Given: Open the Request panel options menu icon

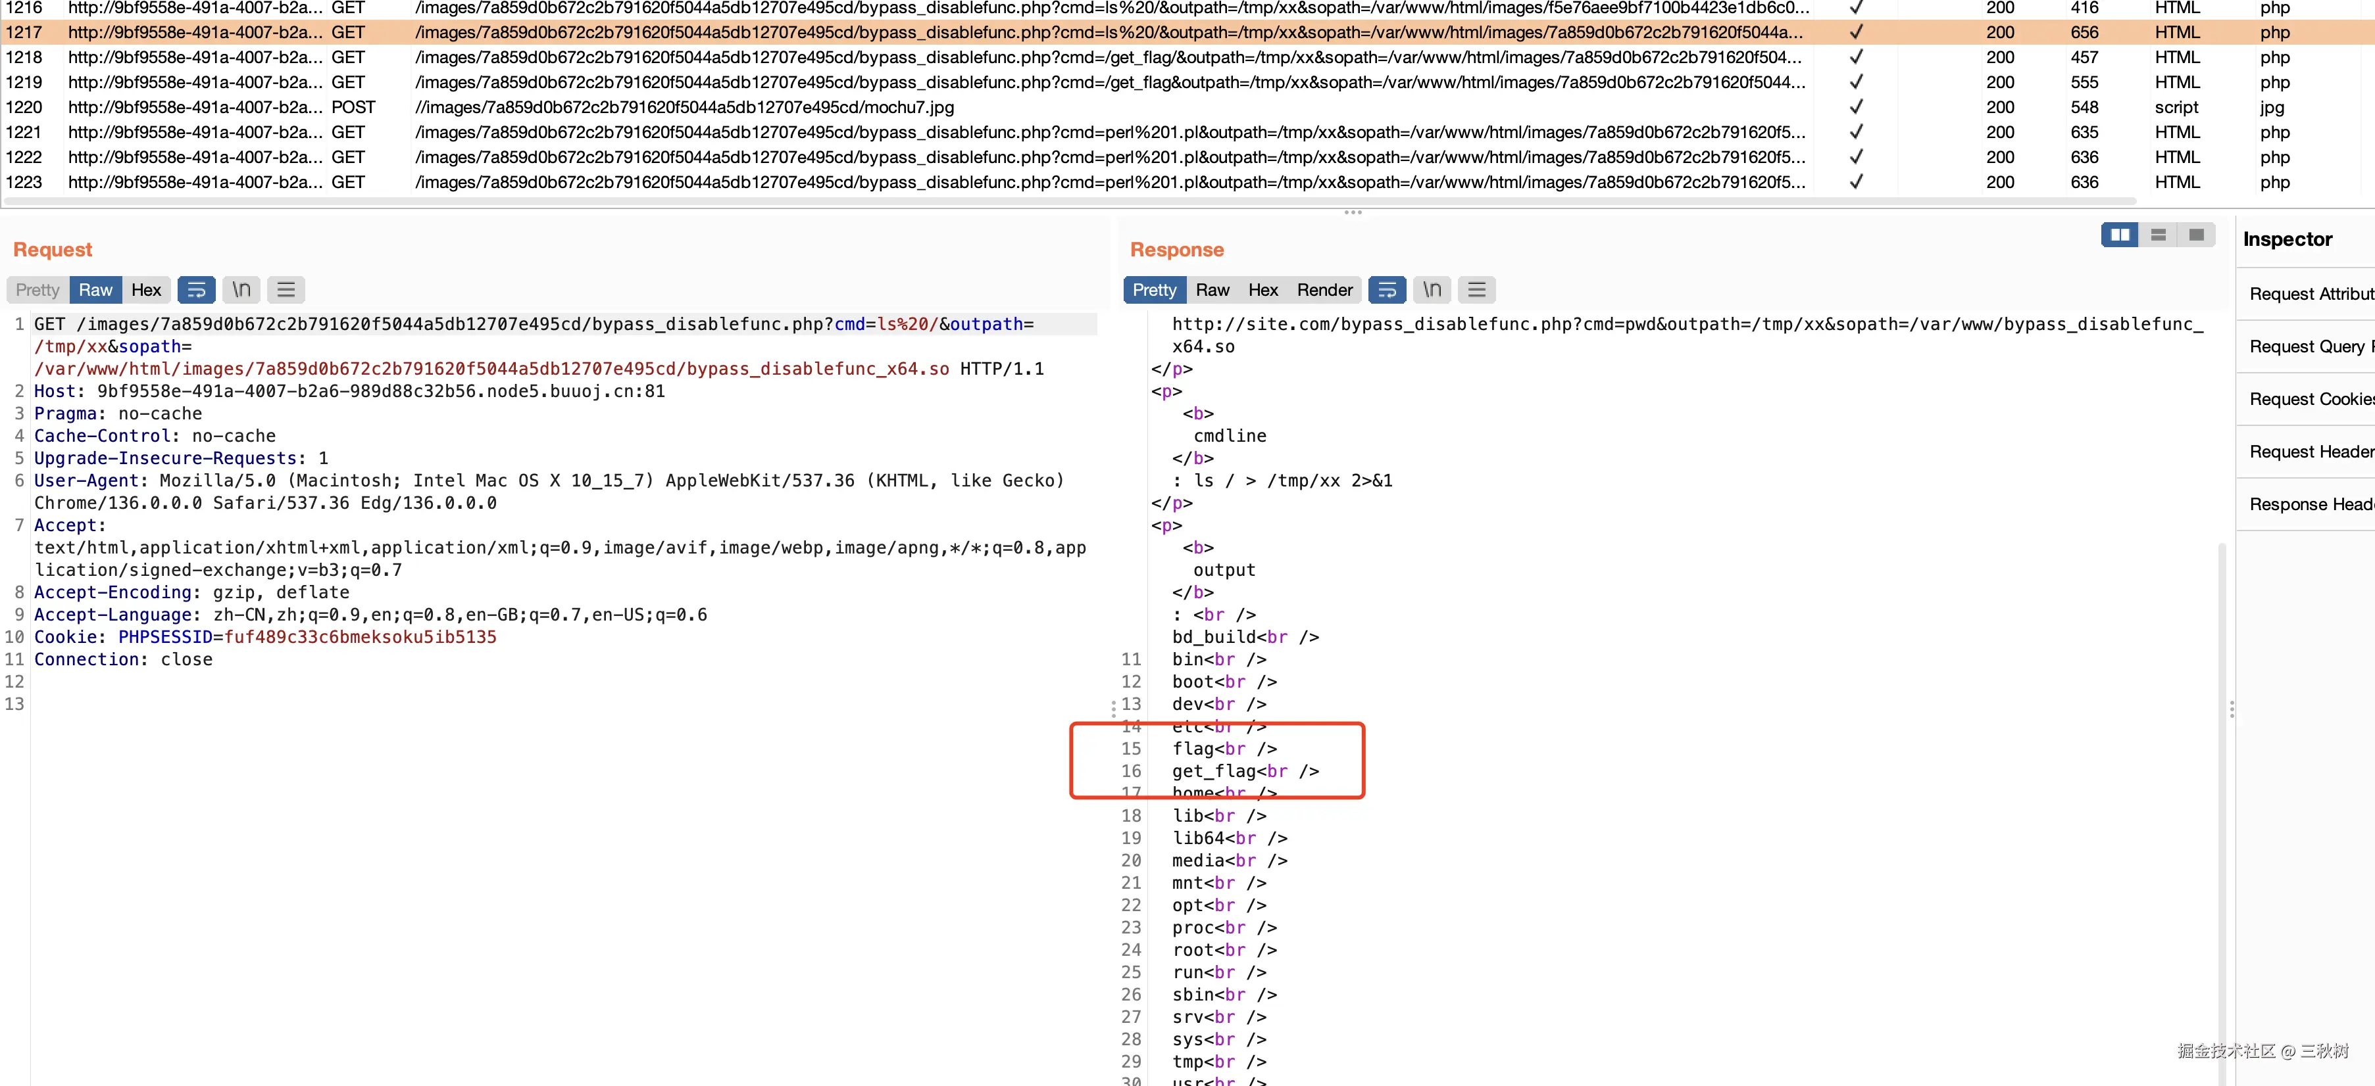Looking at the screenshot, I should tap(286, 290).
